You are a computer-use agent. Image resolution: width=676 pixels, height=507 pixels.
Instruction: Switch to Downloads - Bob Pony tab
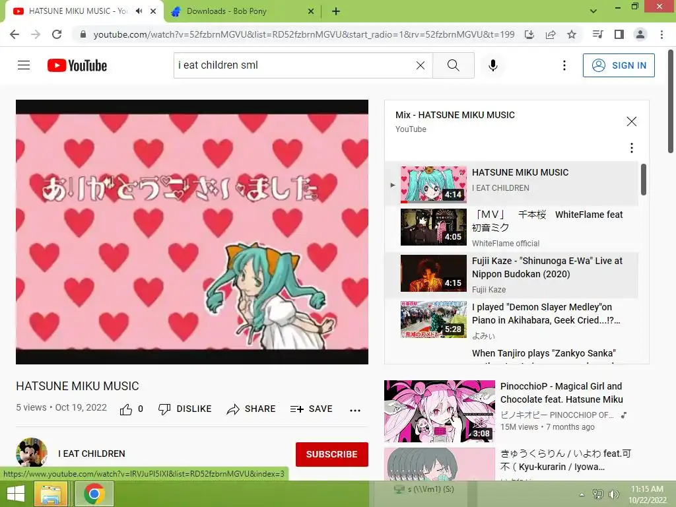point(242,11)
